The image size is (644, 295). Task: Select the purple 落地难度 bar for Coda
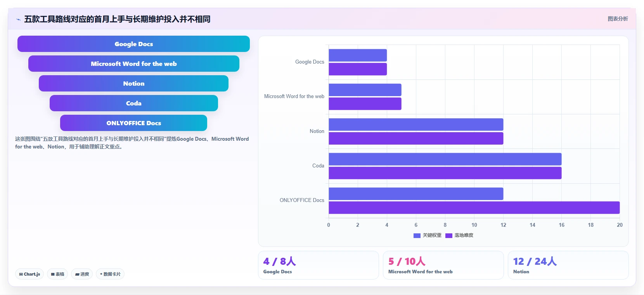click(x=445, y=173)
